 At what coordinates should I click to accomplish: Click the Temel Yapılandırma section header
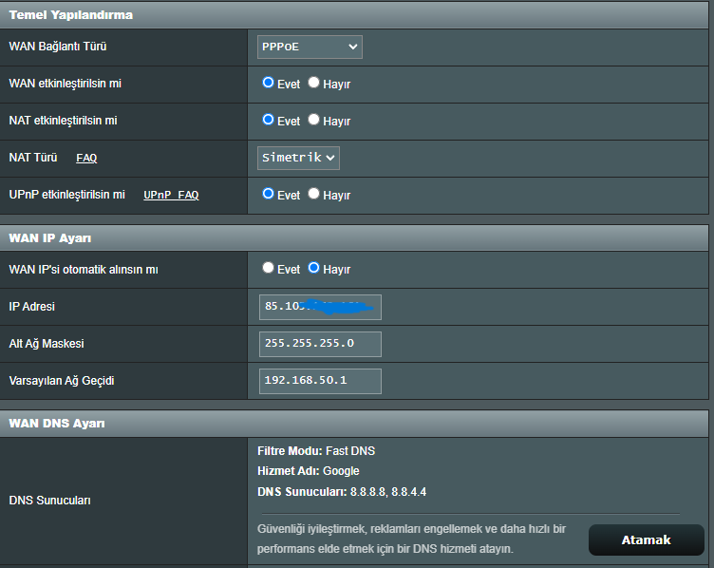click(354, 15)
